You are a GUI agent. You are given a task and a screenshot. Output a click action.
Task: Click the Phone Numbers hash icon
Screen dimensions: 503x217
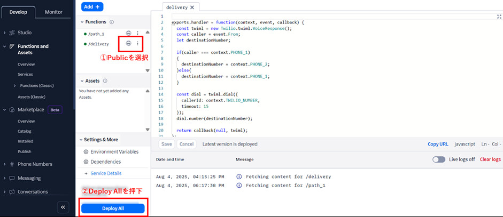click(12, 164)
